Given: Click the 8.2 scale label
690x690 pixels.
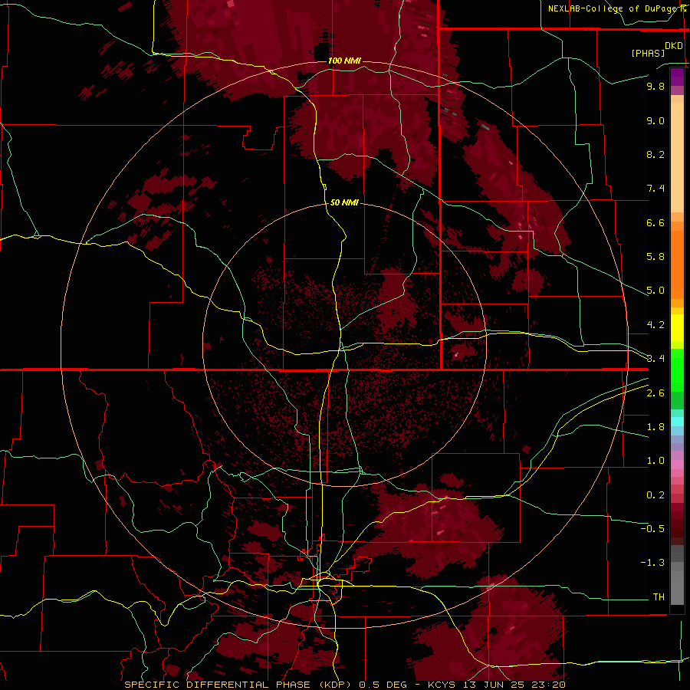Looking at the screenshot, I should click(655, 154).
